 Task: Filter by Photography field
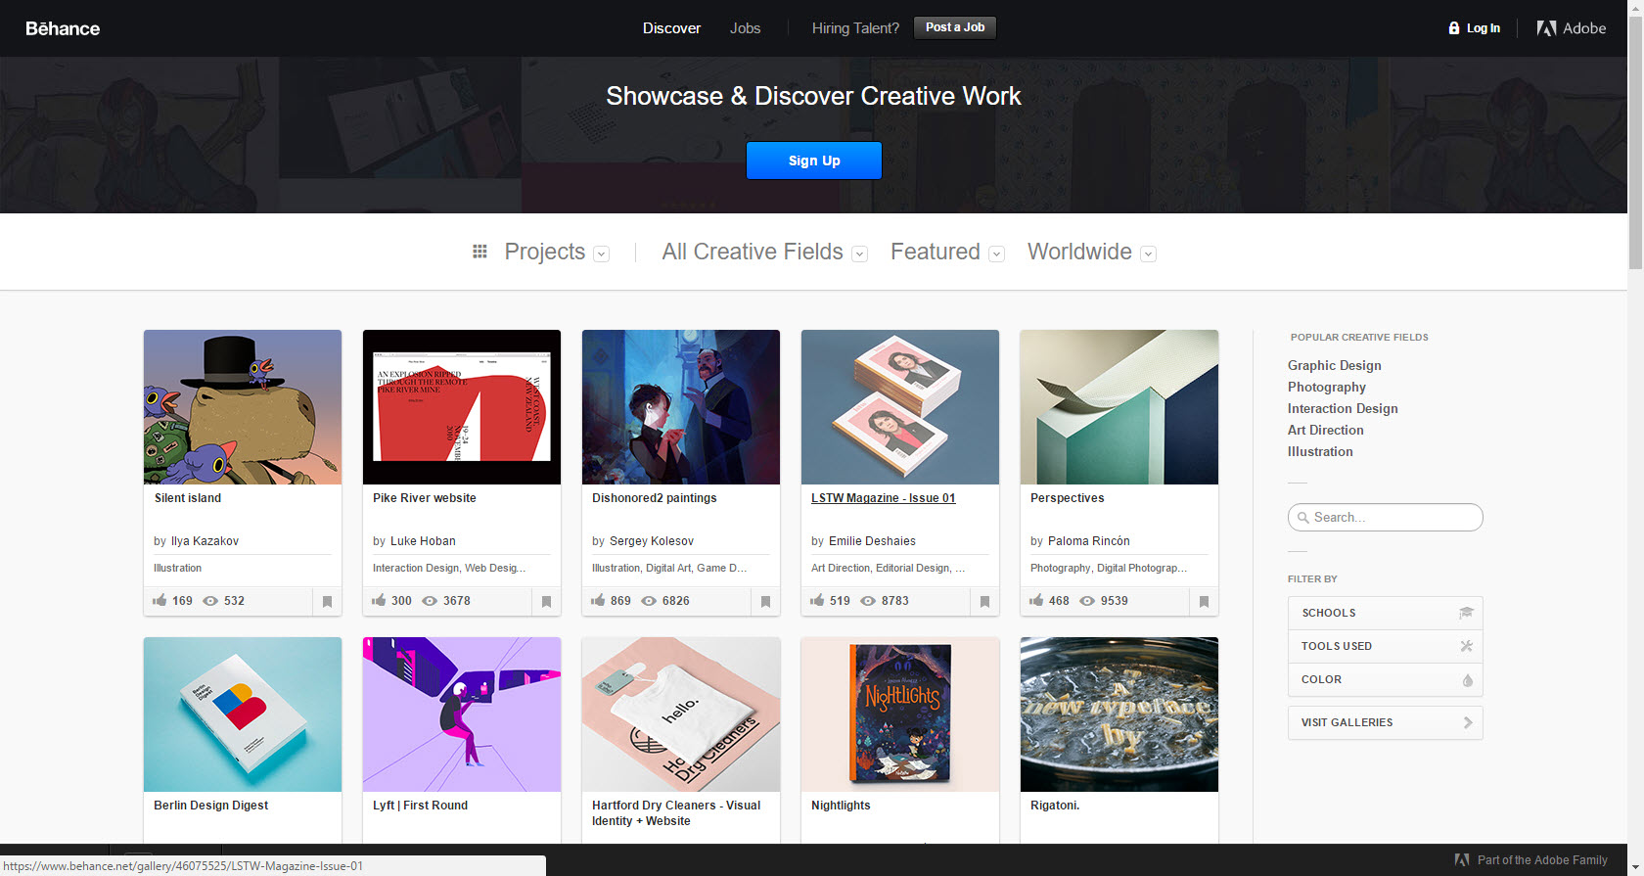1327,387
